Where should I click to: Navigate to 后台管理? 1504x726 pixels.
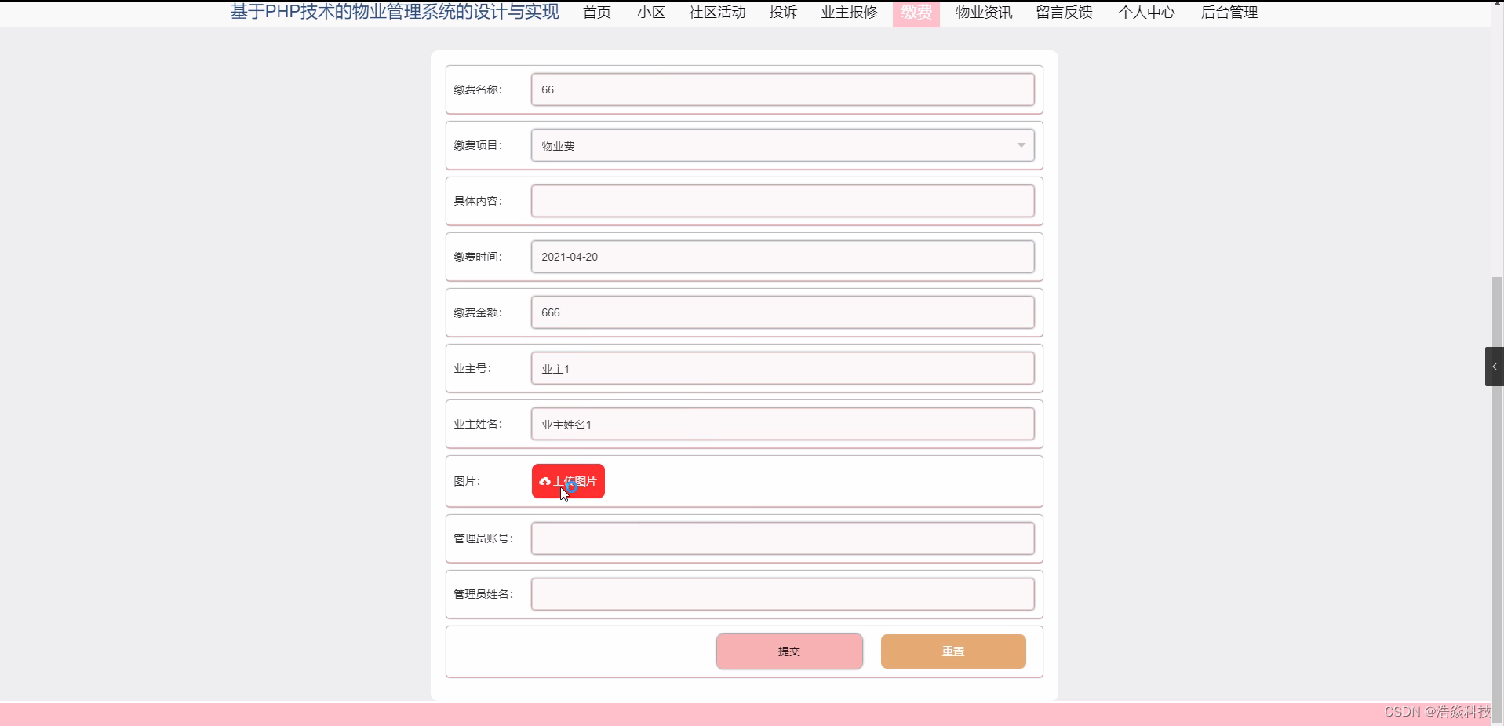[1228, 13]
